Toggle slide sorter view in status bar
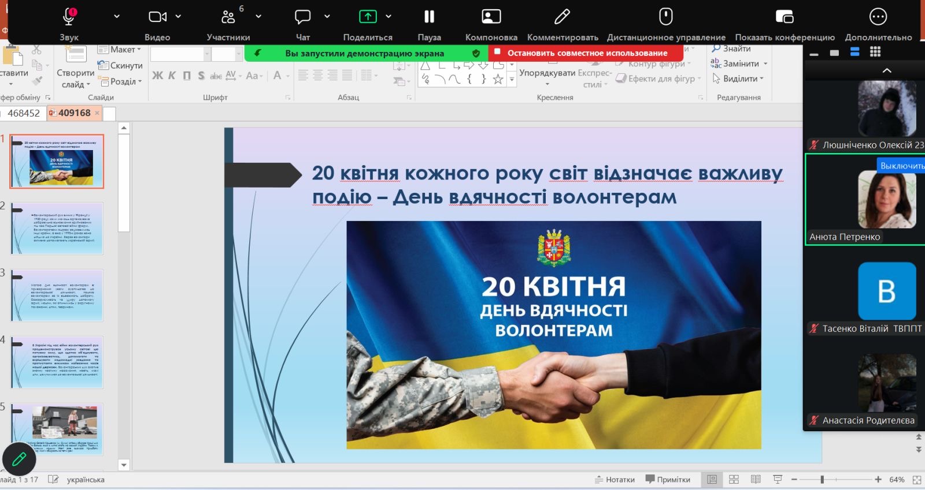 click(x=734, y=480)
